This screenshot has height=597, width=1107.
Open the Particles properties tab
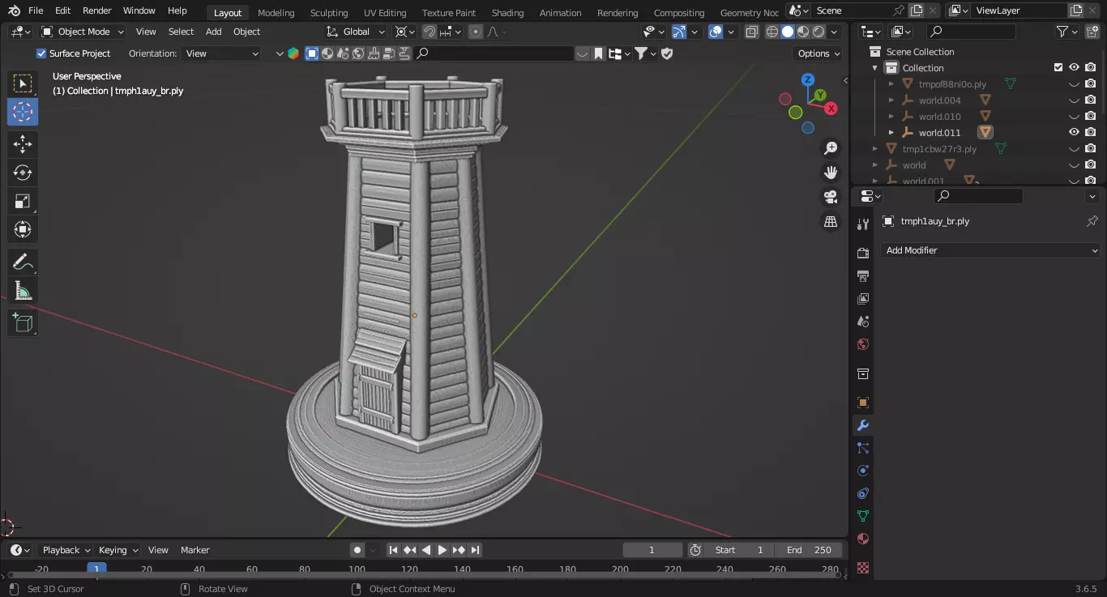tap(863, 448)
